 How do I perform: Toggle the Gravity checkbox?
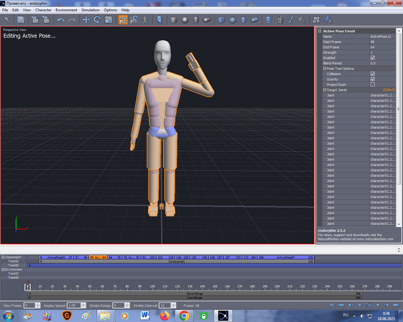[372, 79]
